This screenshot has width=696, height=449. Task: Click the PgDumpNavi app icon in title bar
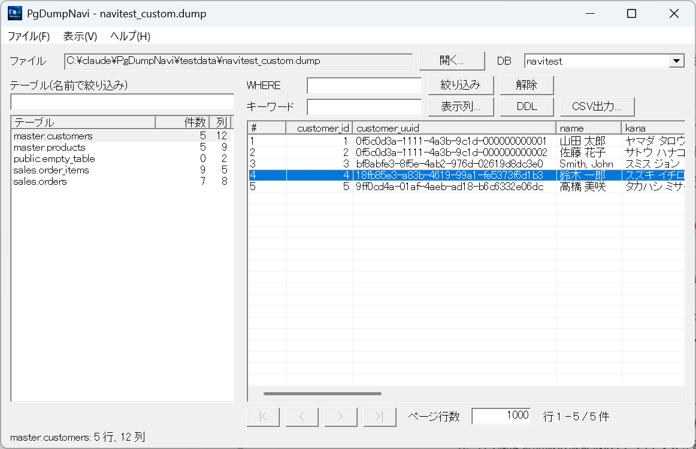pyautogui.click(x=14, y=13)
